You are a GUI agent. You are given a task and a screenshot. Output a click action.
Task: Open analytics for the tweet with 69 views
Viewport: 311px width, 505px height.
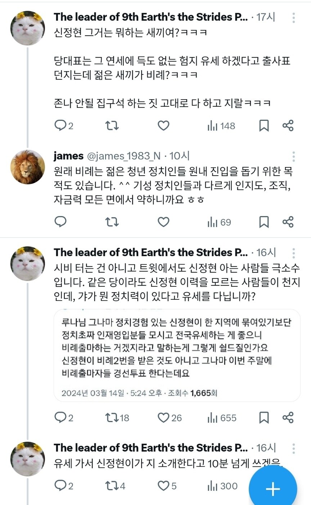220,222
